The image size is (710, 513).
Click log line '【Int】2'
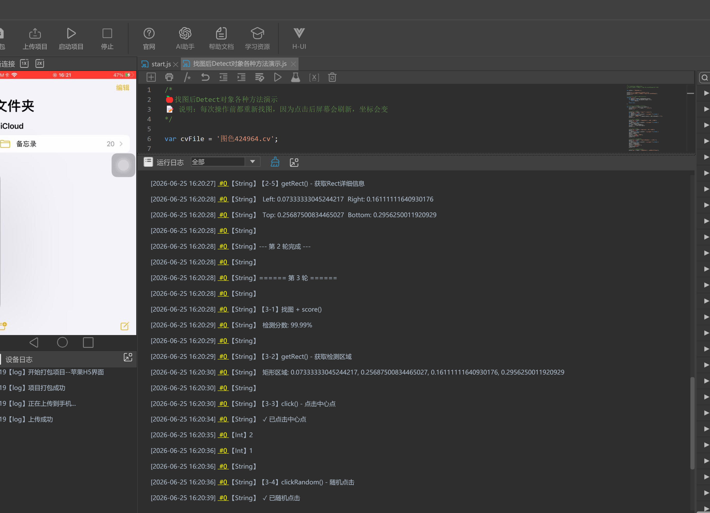(x=242, y=435)
